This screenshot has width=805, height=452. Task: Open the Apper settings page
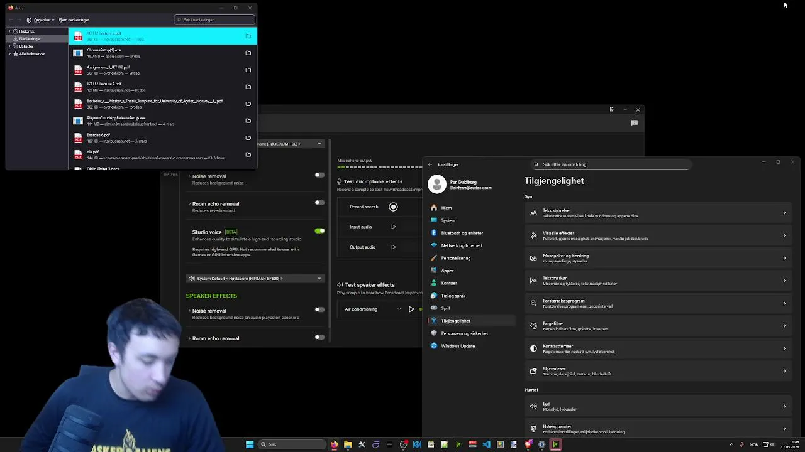pos(470,271)
